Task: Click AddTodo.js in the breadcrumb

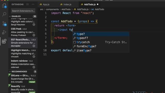Action: pos(83,9)
